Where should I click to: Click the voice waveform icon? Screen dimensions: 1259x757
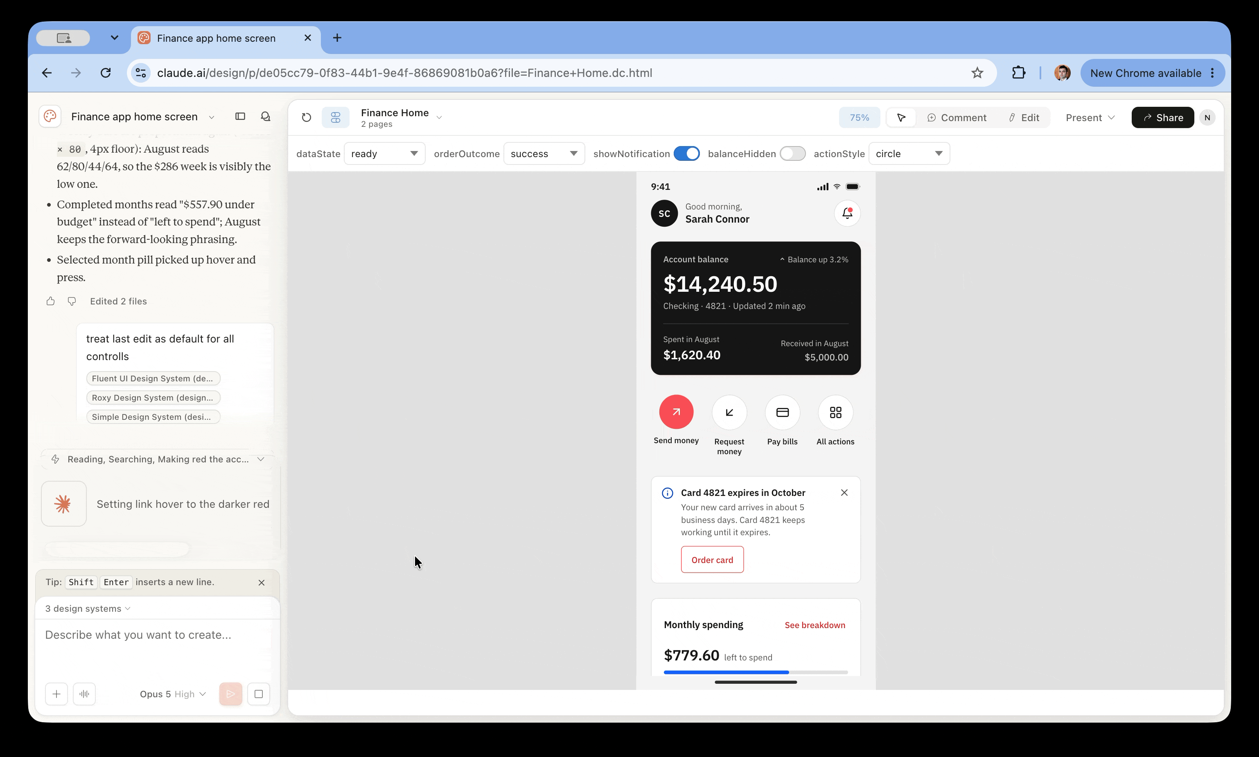(x=84, y=694)
